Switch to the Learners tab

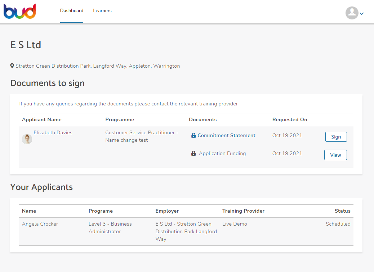[x=102, y=11]
